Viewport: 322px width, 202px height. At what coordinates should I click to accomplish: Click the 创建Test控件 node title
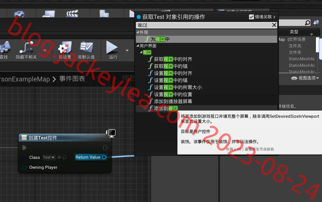pyautogui.click(x=43, y=138)
